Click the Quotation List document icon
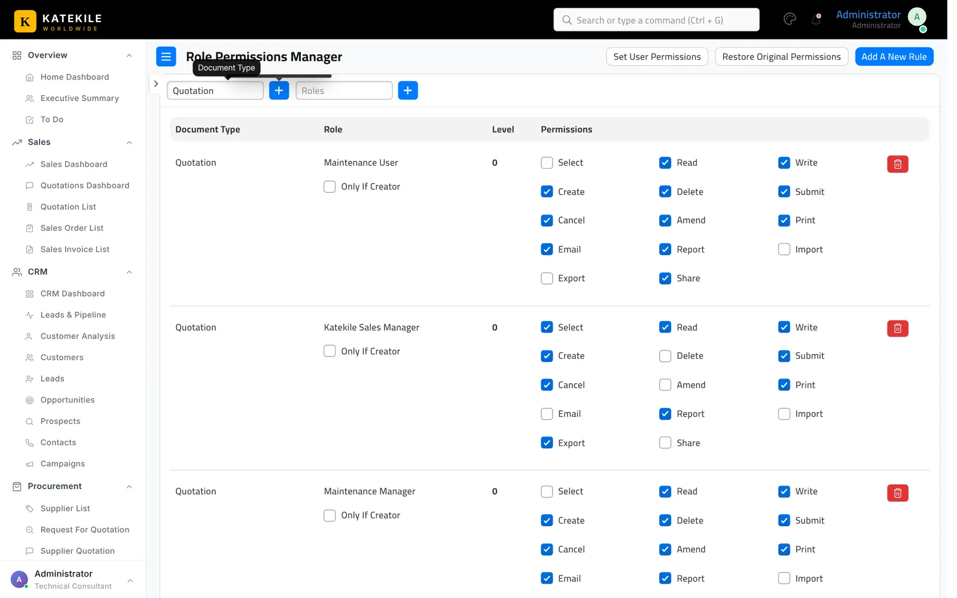This screenshot has width=957, height=598. (x=29, y=207)
